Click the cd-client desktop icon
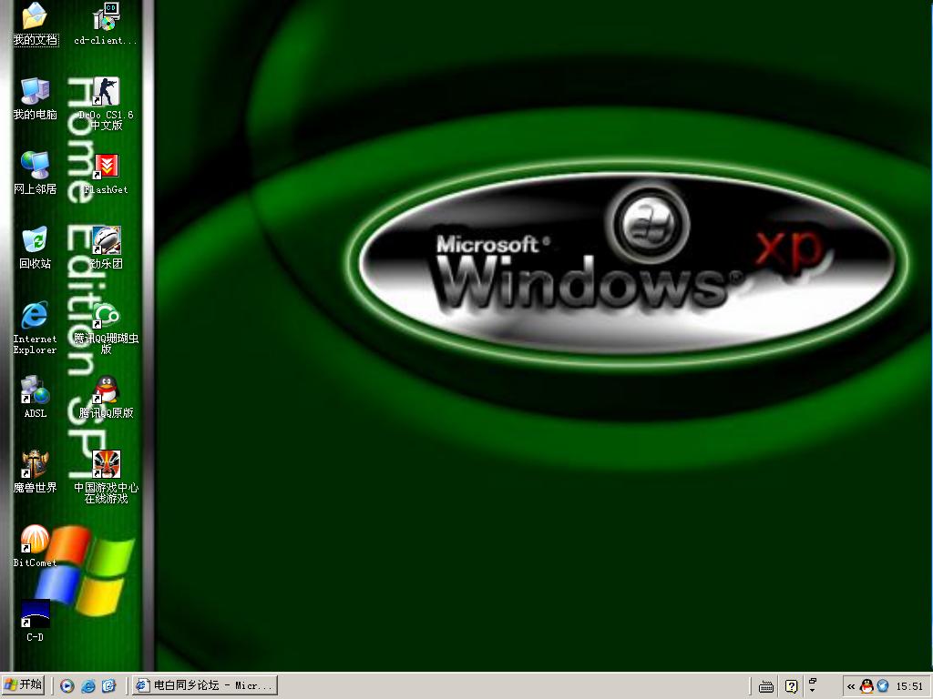Screen dimensions: 933x699 pyautogui.click(x=107, y=16)
